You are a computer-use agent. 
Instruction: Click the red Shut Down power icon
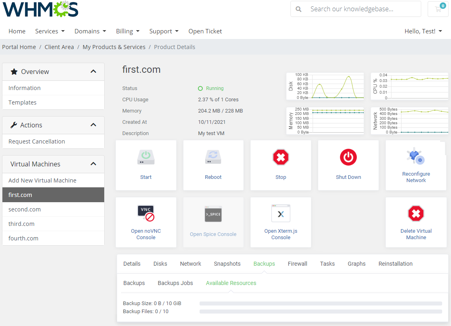coord(348,157)
